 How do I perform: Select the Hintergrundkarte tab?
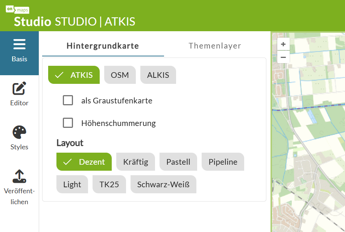pos(103,46)
